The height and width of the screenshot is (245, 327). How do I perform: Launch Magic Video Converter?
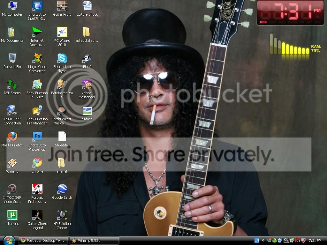[37, 63]
